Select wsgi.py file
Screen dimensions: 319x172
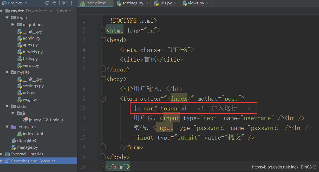click(30, 100)
